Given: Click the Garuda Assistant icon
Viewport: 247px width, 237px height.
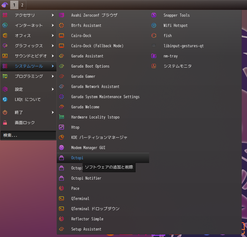Looking at the screenshot, I should [x=61, y=56].
